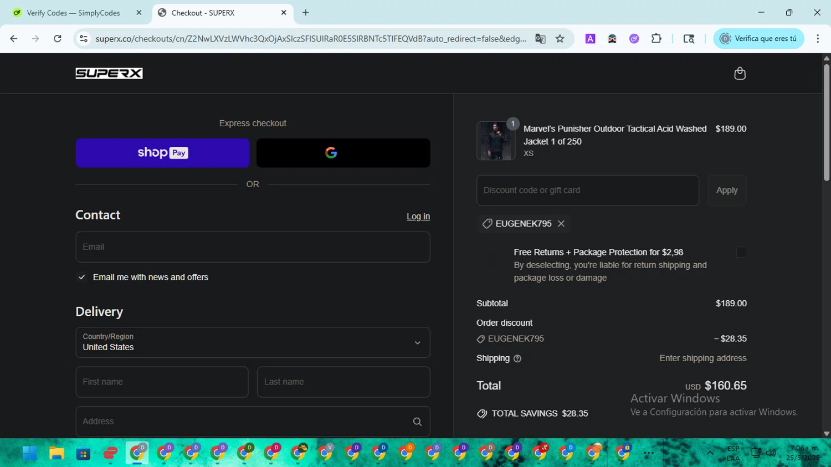Bookmark this page with the star icon
Image resolution: width=831 pixels, height=467 pixels.
pos(560,39)
